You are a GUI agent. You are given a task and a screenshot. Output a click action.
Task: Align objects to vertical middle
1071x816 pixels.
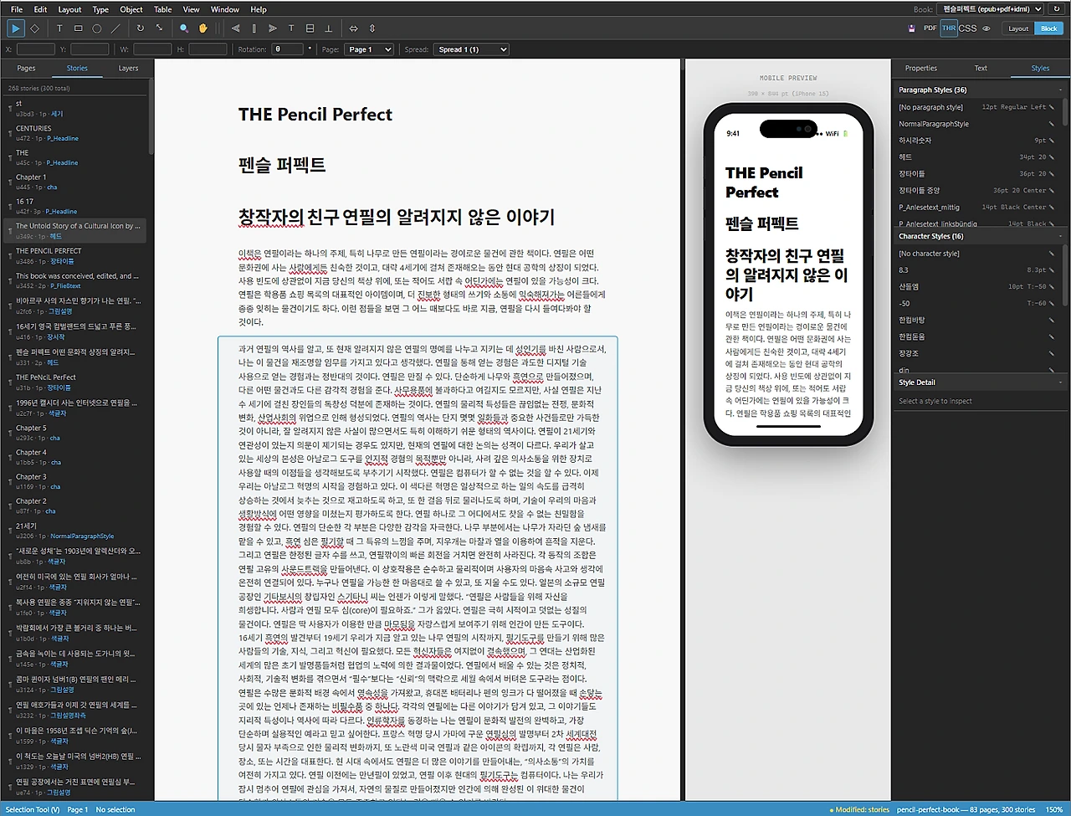click(x=310, y=28)
